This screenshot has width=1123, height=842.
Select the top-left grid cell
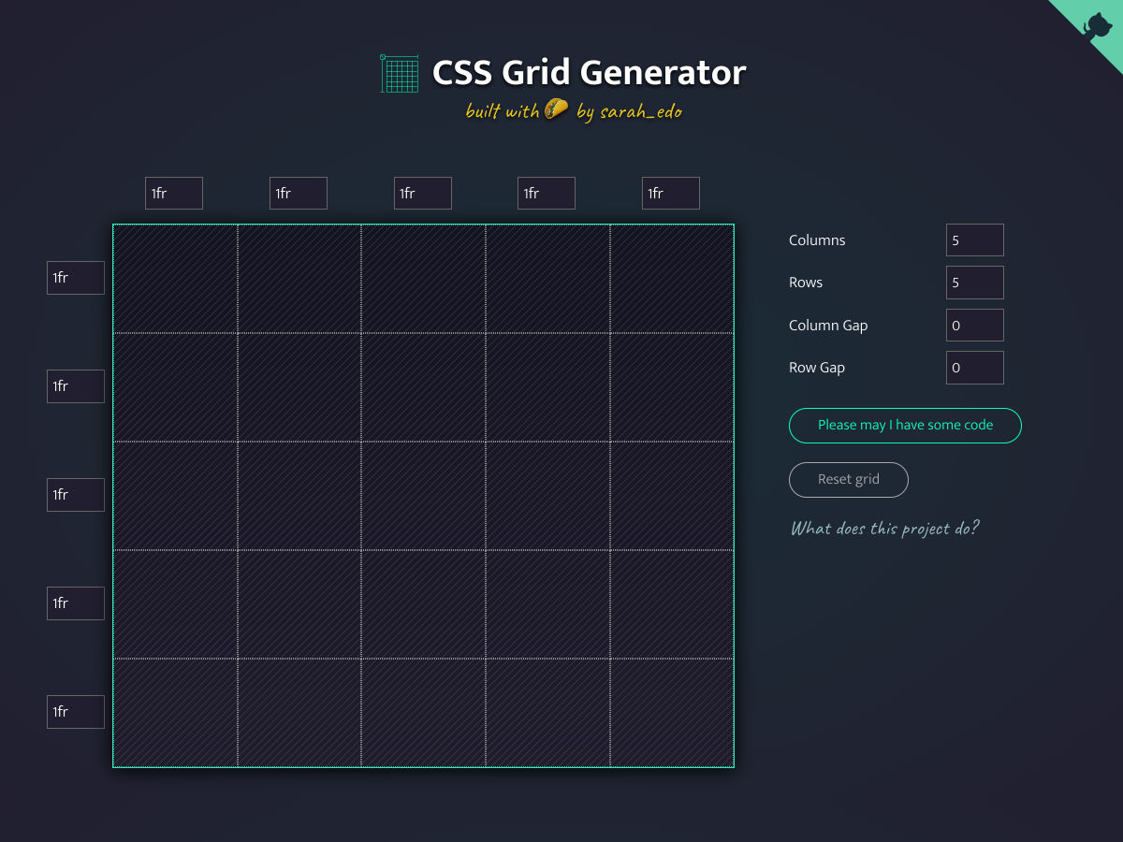coord(175,279)
